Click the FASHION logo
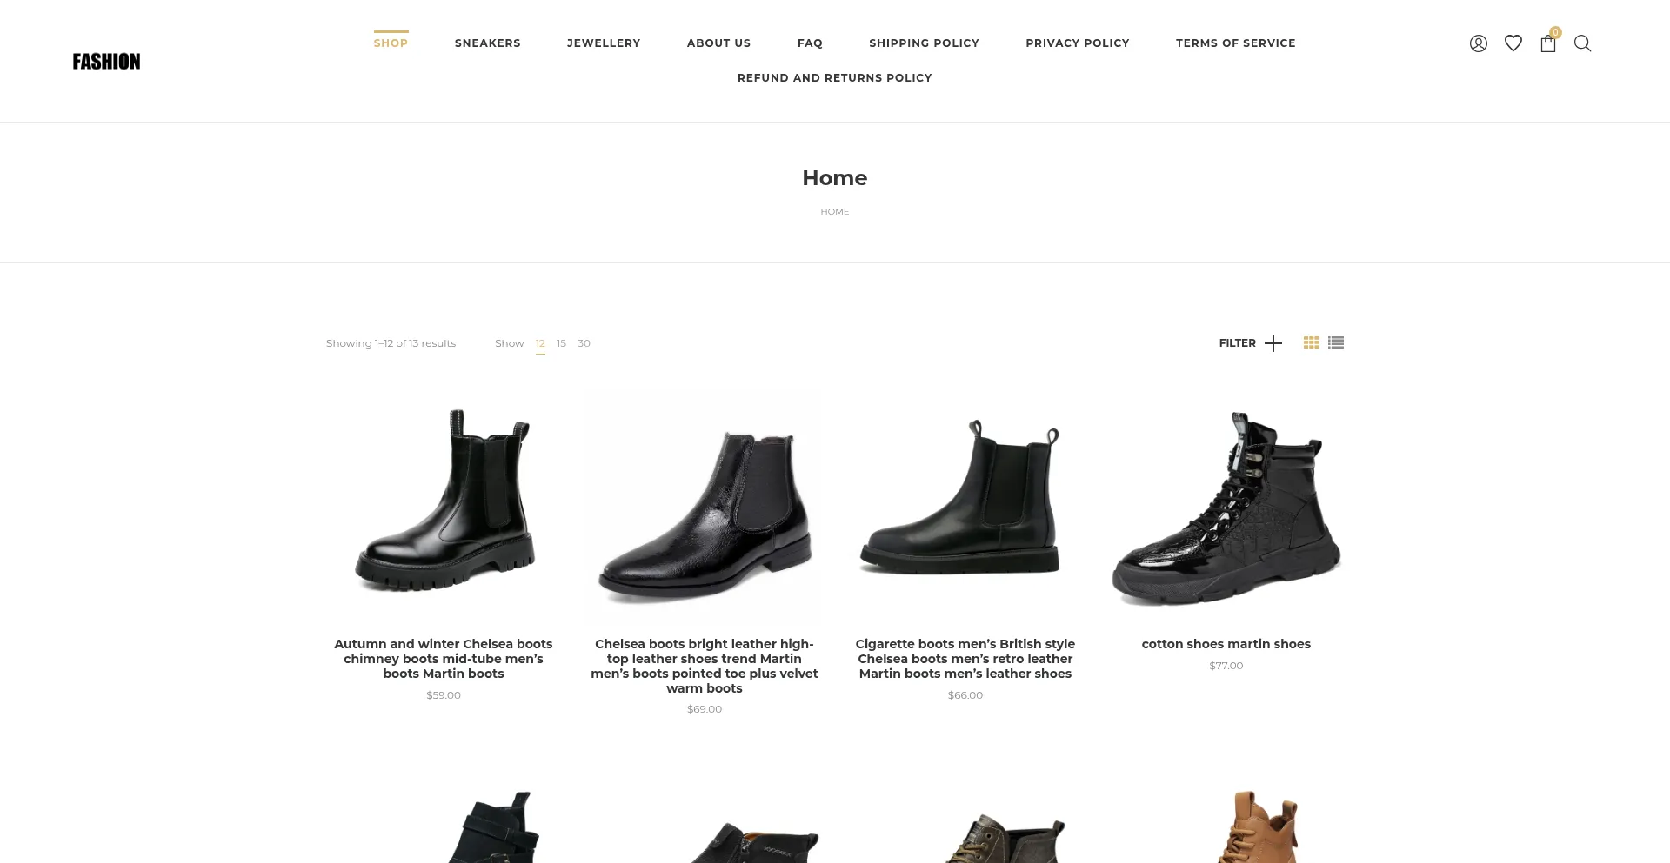 [106, 61]
